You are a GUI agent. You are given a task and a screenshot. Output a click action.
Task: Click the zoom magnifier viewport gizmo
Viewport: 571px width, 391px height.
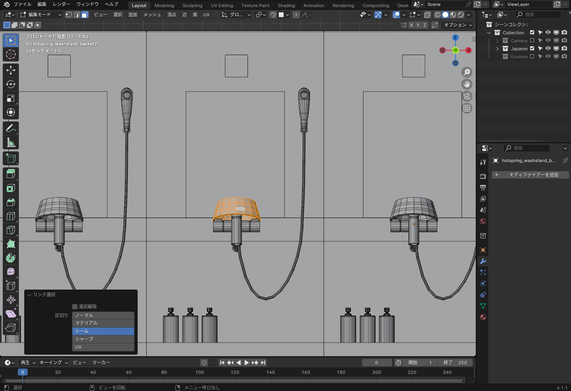click(467, 72)
